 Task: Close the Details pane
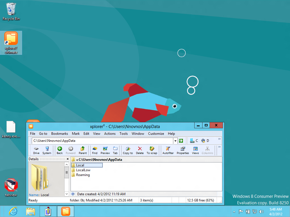pyautogui.click(x=68, y=159)
